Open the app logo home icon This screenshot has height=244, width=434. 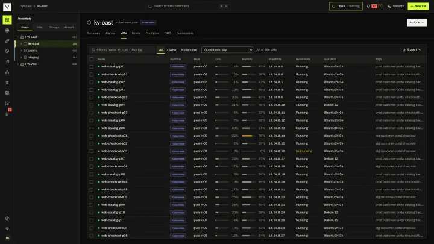pyautogui.click(x=7, y=7)
